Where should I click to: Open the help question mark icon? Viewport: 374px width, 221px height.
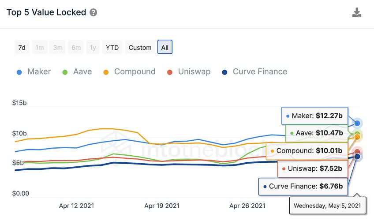tap(93, 12)
